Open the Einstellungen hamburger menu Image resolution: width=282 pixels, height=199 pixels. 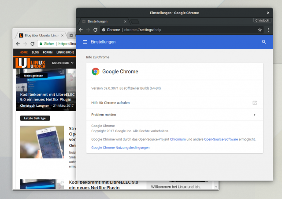pyautogui.click(x=85, y=42)
